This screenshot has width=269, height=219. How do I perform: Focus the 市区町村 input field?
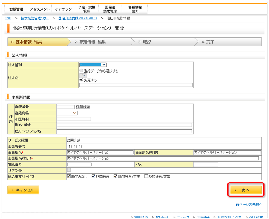74,119
